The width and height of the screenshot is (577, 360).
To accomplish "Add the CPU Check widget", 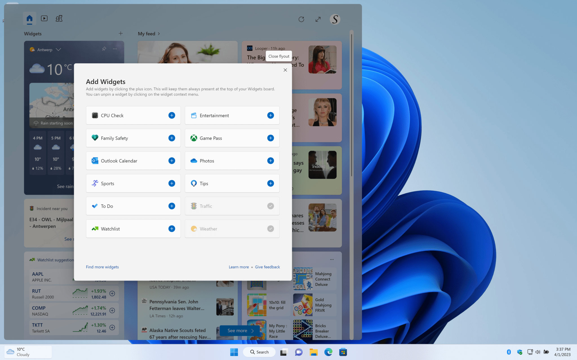I will tap(172, 115).
